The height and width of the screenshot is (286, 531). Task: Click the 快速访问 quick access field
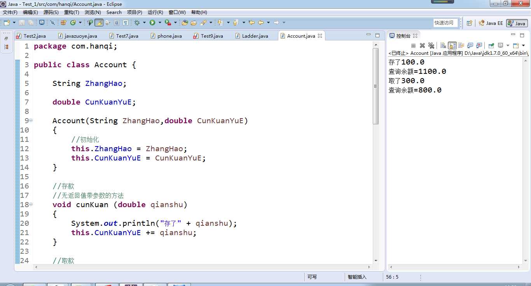pos(446,23)
